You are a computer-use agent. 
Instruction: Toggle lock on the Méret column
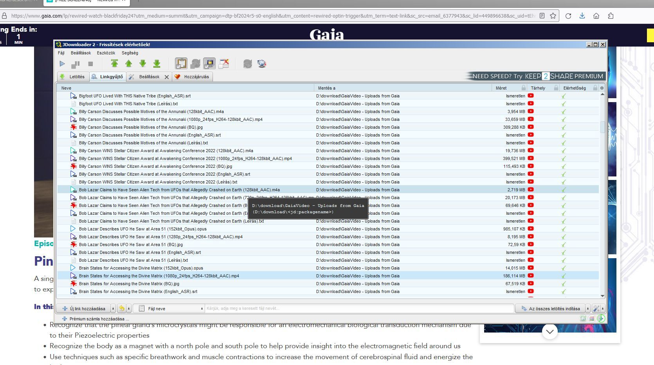(524, 88)
